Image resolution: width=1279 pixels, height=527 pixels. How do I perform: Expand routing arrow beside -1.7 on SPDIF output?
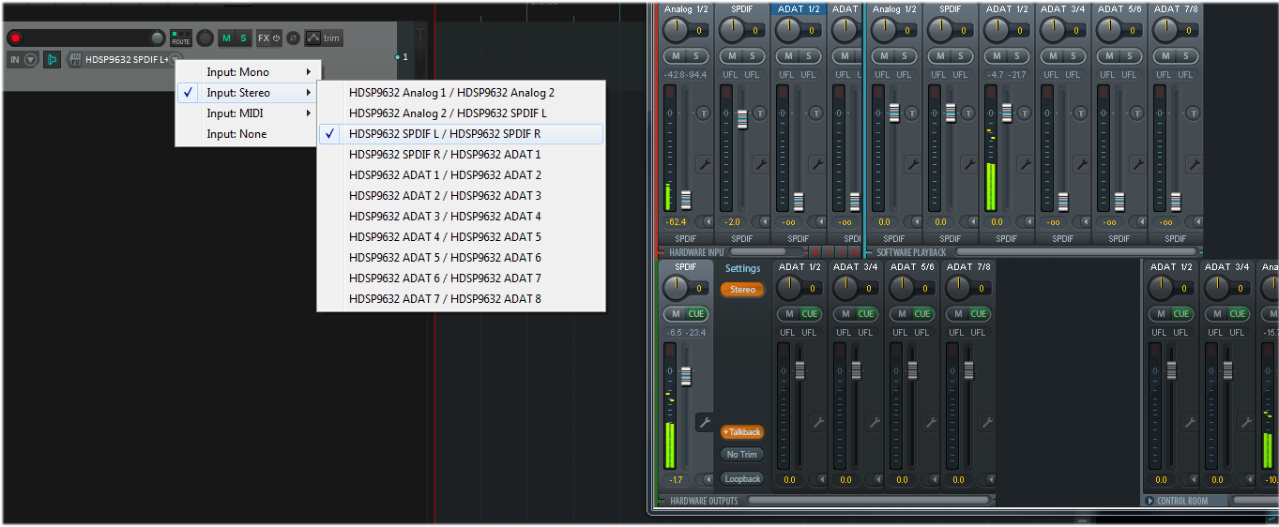(x=708, y=480)
